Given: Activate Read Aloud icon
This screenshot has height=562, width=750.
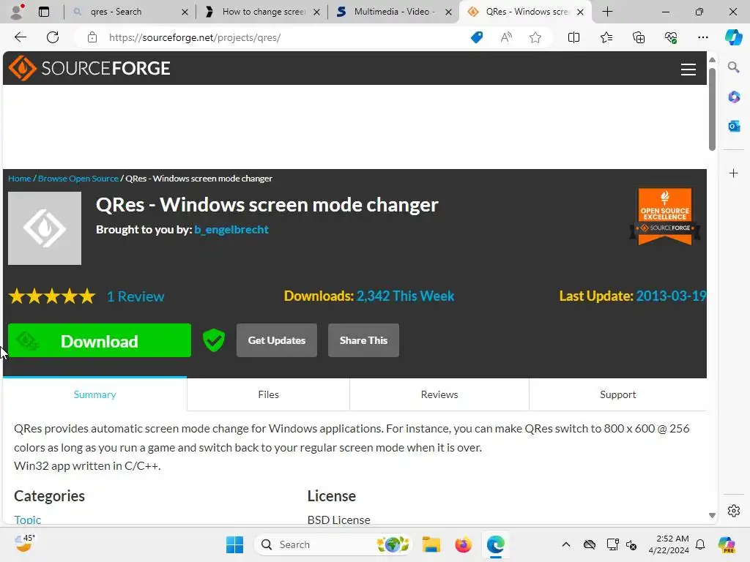Looking at the screenshot, I should point(506,37).
